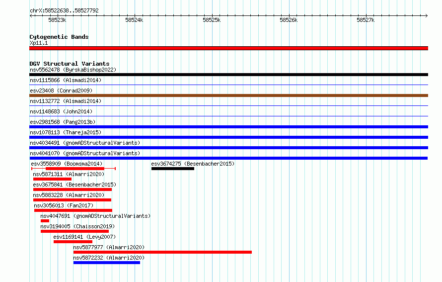Screen dimensions: 442x282
Task: Select esv1169141 (Levy2007) label
Action: coord(84,237)
